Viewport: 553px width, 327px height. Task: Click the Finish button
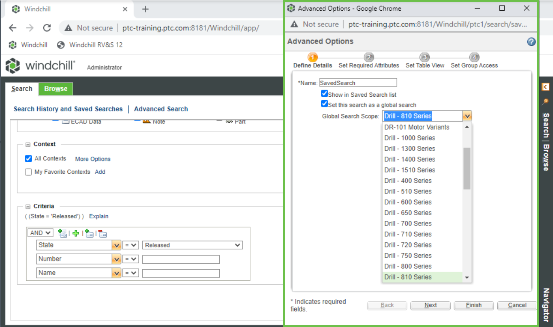point(474,305)
